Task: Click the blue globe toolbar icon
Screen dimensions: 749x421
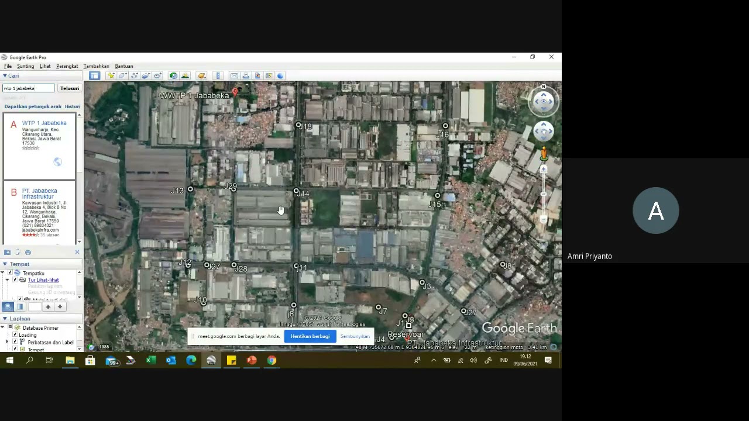Action: tap(280, 75)
